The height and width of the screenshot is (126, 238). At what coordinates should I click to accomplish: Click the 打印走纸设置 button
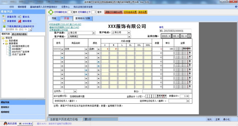point(130,12)
